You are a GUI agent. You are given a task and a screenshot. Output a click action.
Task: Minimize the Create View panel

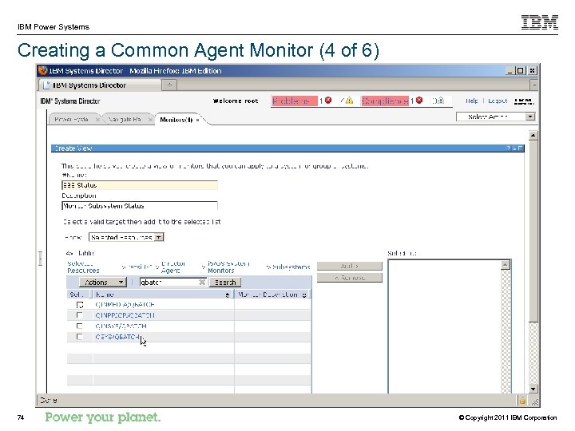(x=514, y=148)
